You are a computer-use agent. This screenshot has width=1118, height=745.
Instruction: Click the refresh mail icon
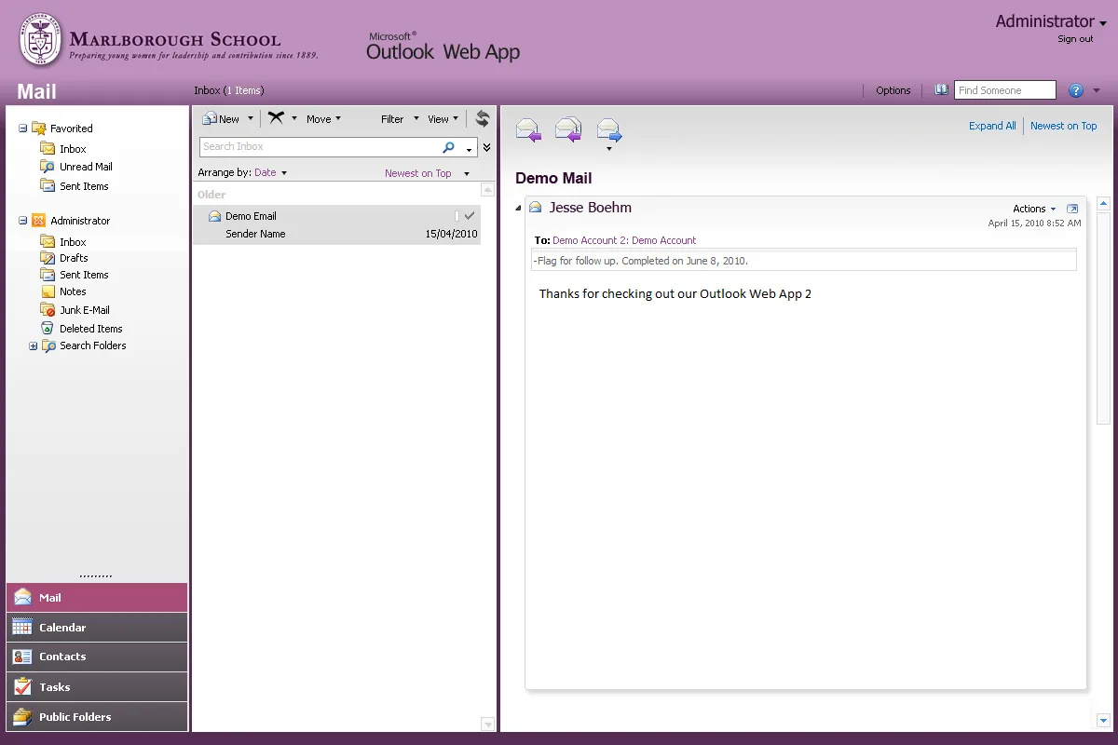[482, 118]
